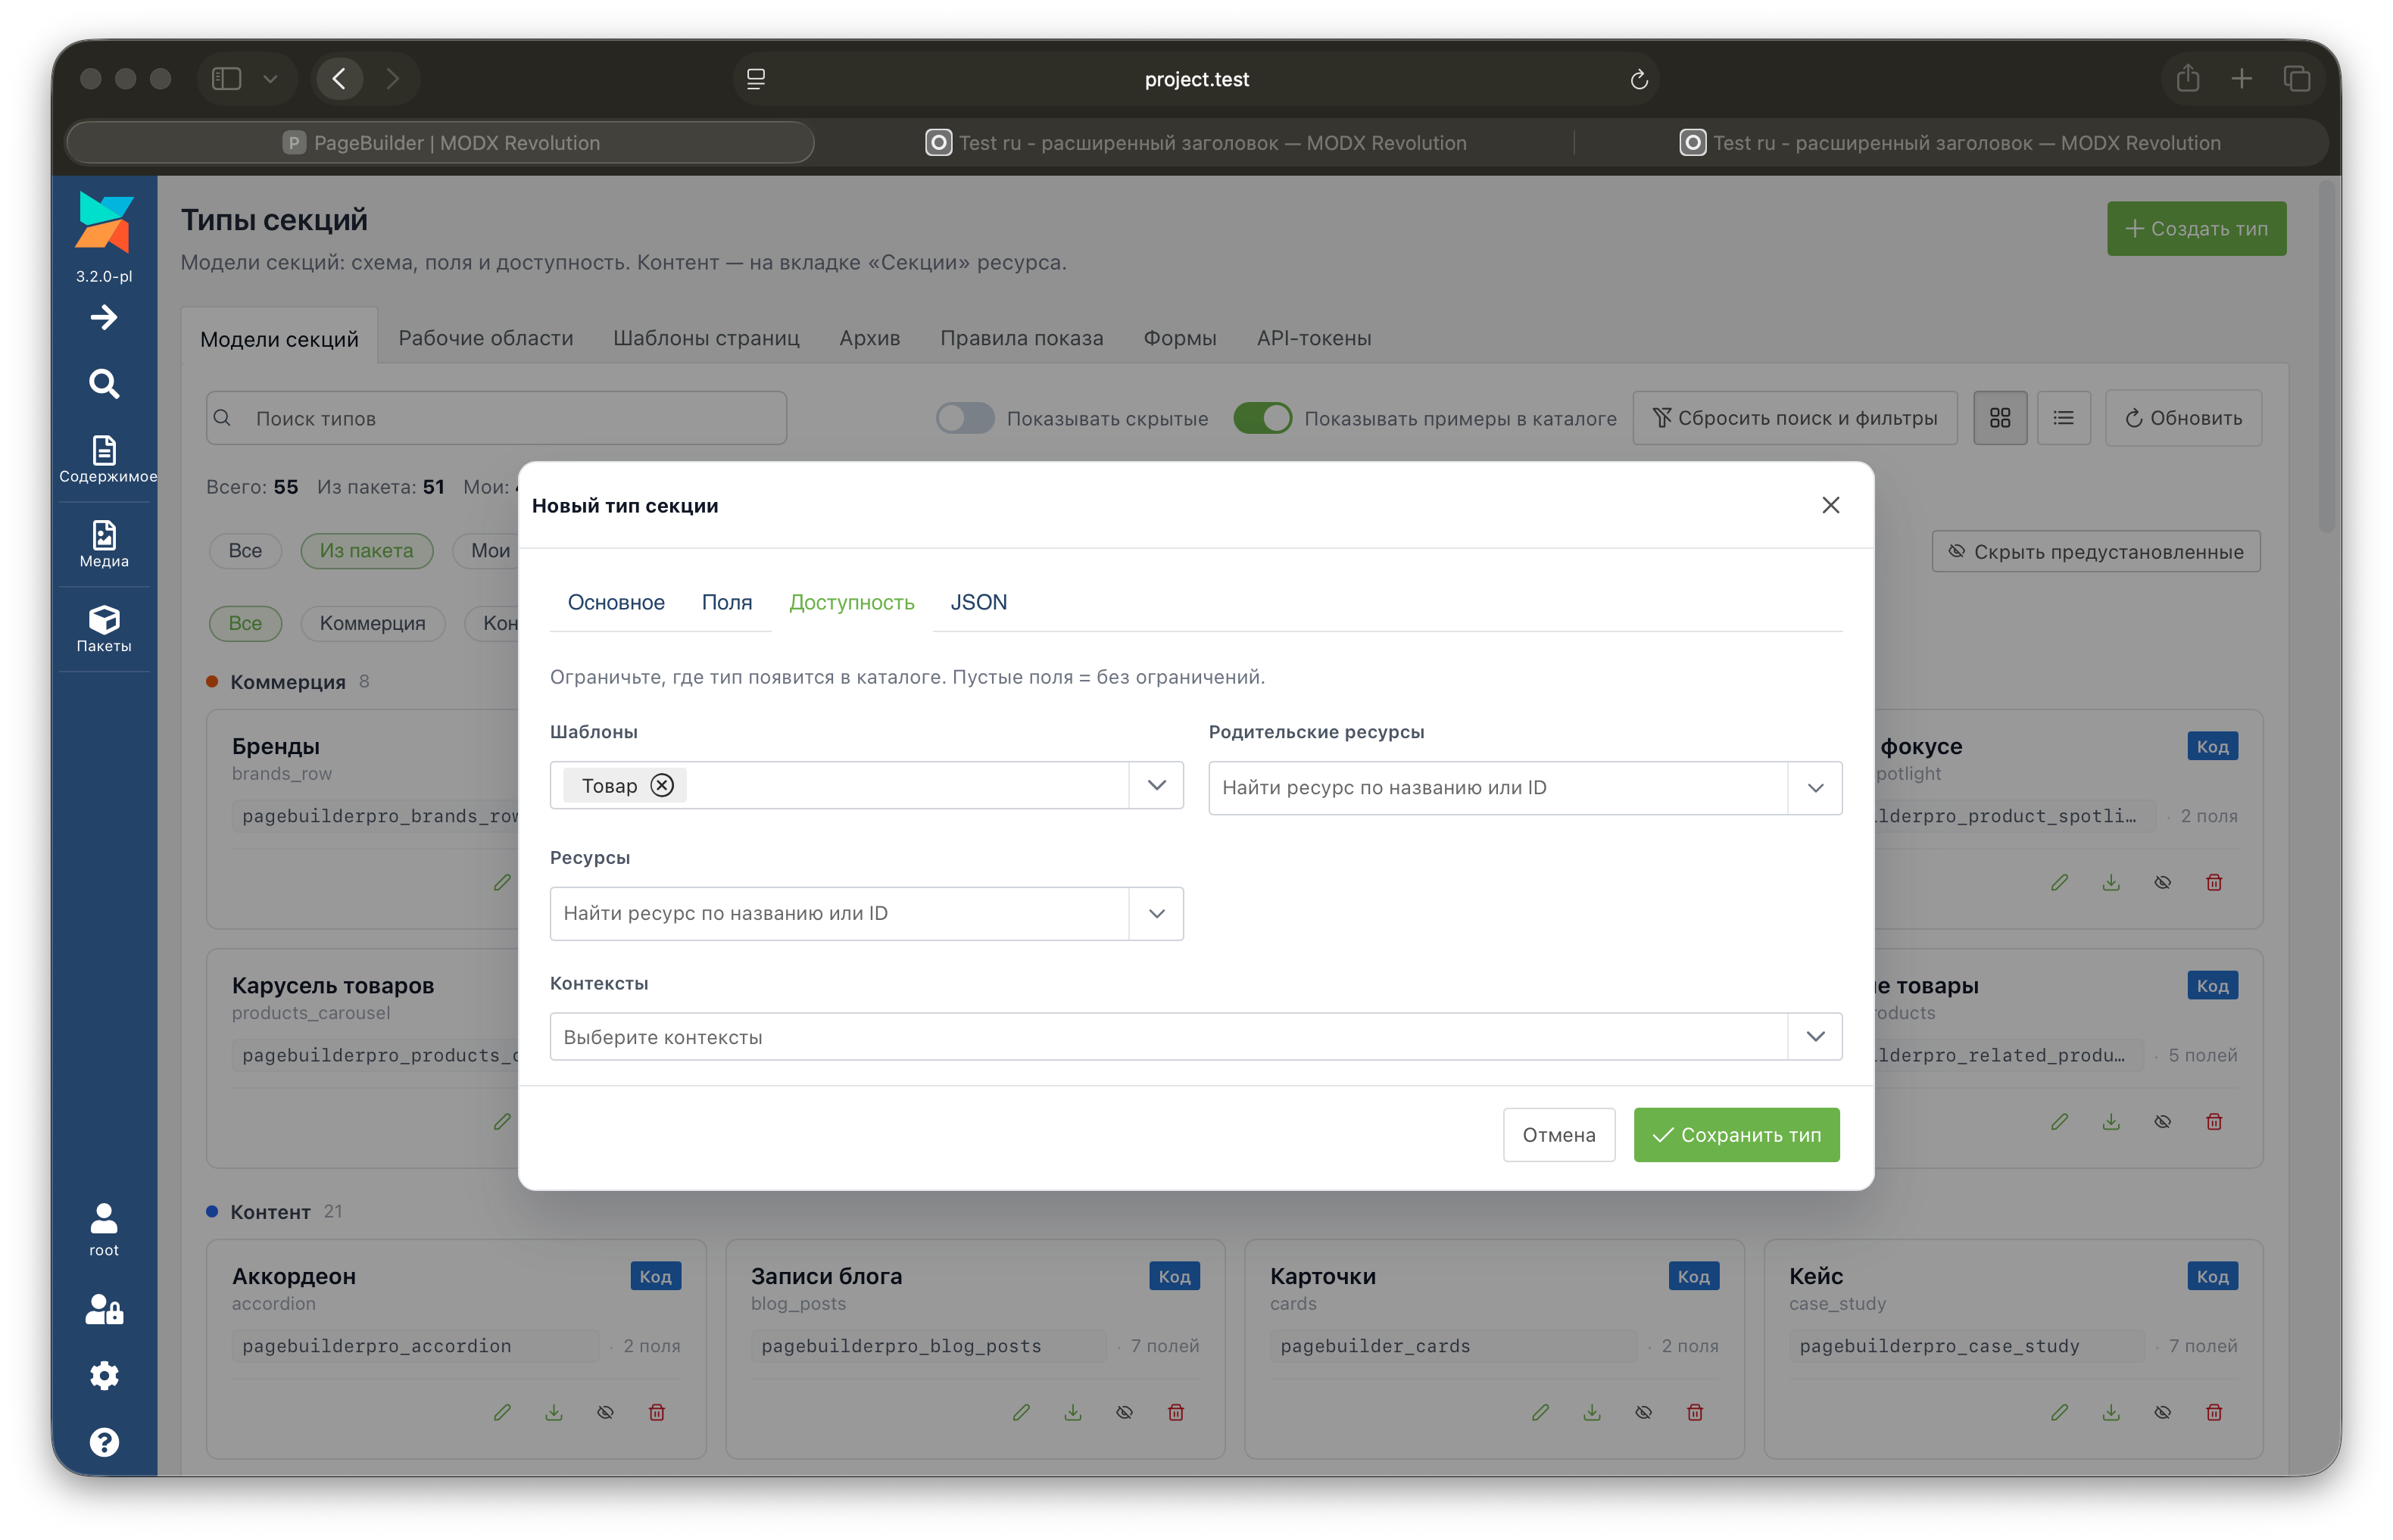Edit the Записи блога section type

(x=1021, y=1412)
